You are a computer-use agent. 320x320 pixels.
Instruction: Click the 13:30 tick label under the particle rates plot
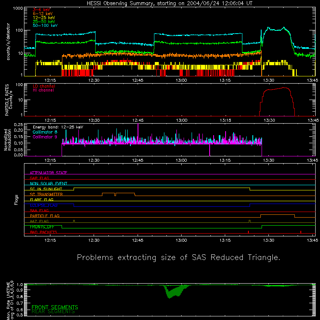pyautogui.click(x=269, y=120)
